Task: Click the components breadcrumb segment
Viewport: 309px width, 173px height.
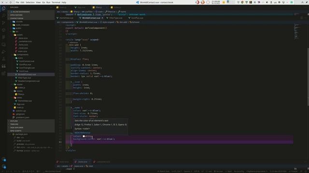Action: pos(68,22)
